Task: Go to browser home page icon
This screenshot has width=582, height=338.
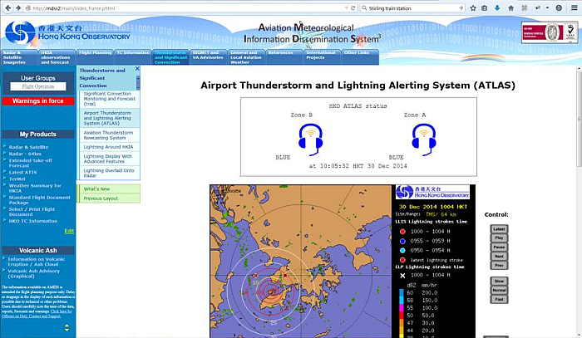Action: click(x=510, y=7)
